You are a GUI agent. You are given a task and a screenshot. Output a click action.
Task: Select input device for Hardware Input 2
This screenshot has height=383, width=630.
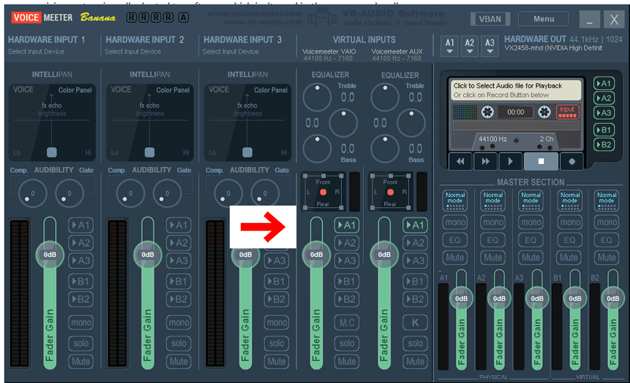tap(132, 51)
